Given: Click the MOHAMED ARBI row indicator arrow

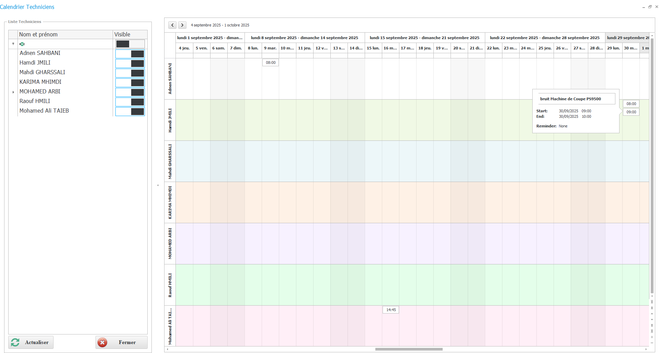Looking at the screenshot, I should coord(13,92).
